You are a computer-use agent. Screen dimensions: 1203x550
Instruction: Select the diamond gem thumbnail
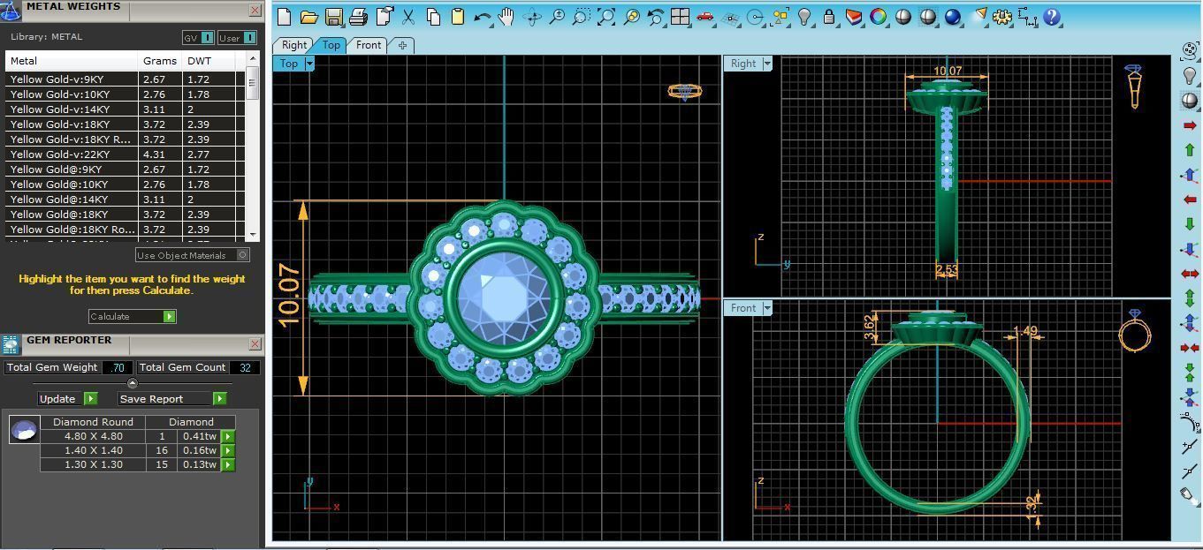point(24,431)
